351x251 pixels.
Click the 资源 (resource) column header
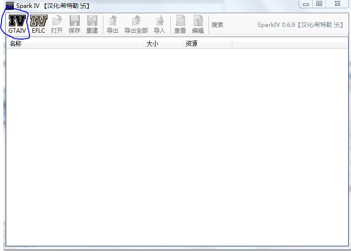click(x=207, y=44)
